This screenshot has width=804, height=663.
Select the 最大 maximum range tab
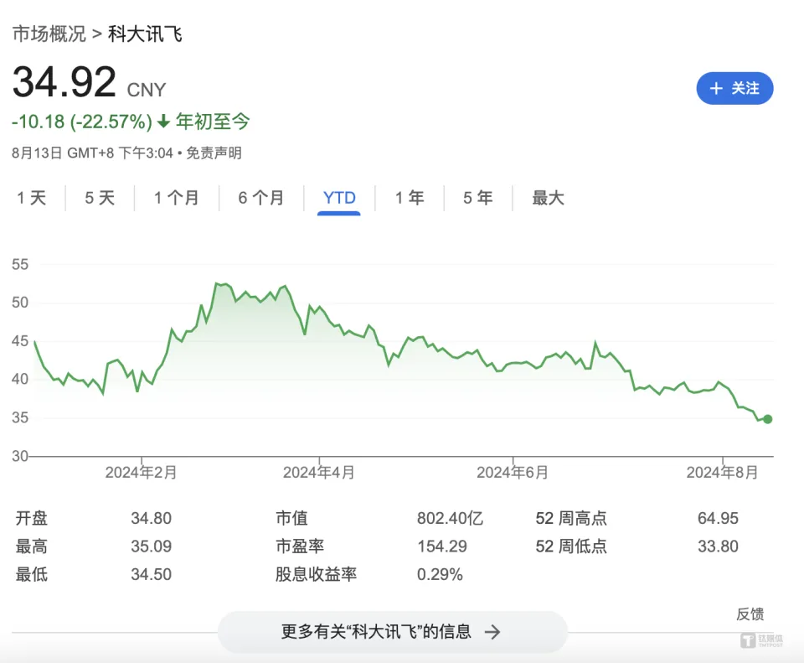click(x=549, y=198)
